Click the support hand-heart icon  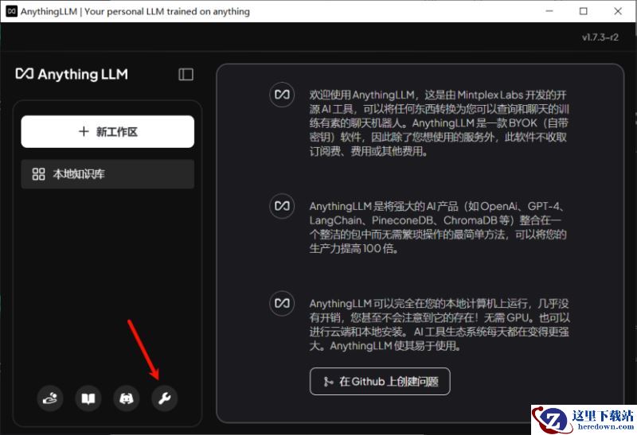click(x=50, y=398)
